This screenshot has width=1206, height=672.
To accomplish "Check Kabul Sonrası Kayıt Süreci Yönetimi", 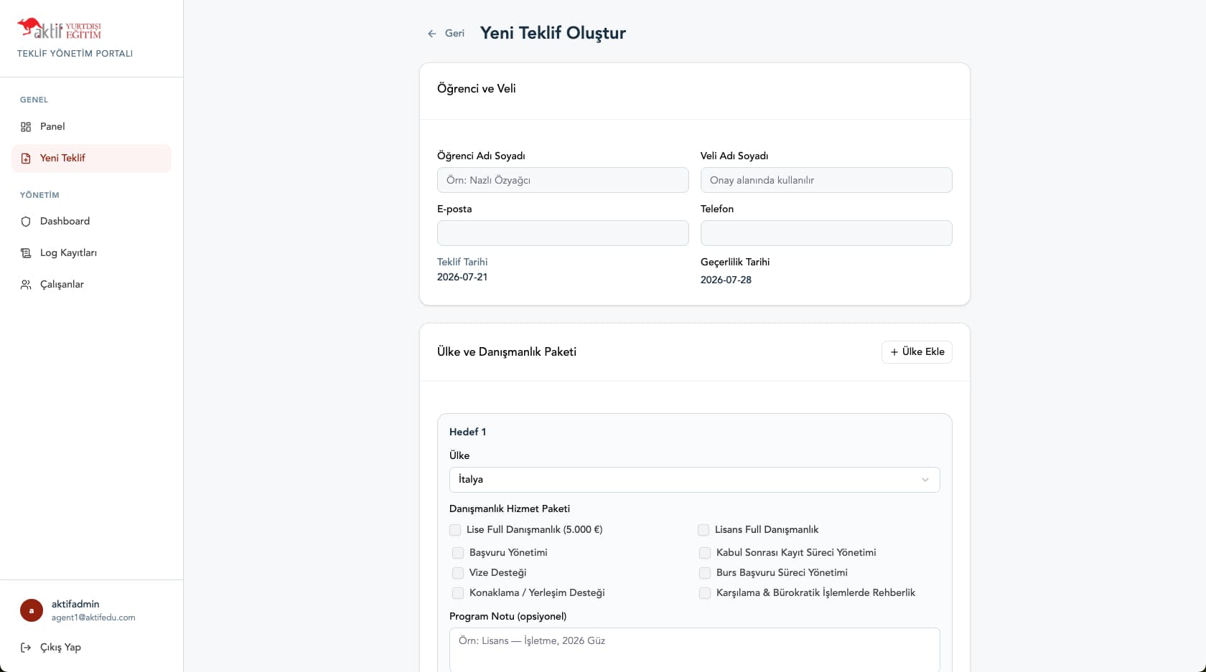I will click(705, 553).
